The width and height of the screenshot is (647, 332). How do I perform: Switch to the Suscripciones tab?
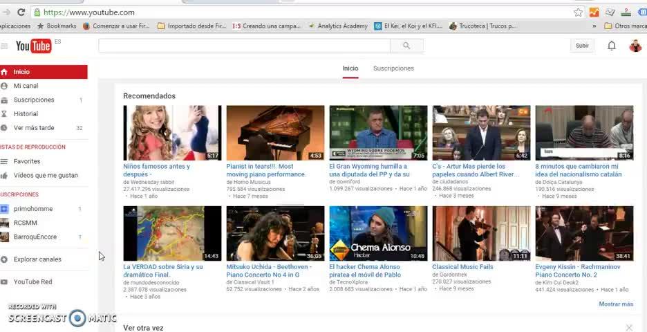point(393,68)
